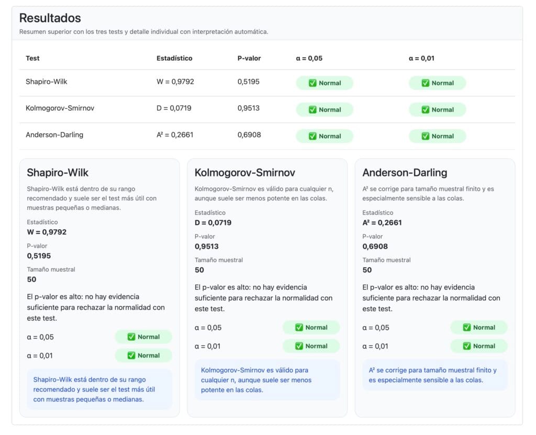
Task: Click Anderson-Darling table row's Normal badge under α = 0,05
Action: pos(325,136)
